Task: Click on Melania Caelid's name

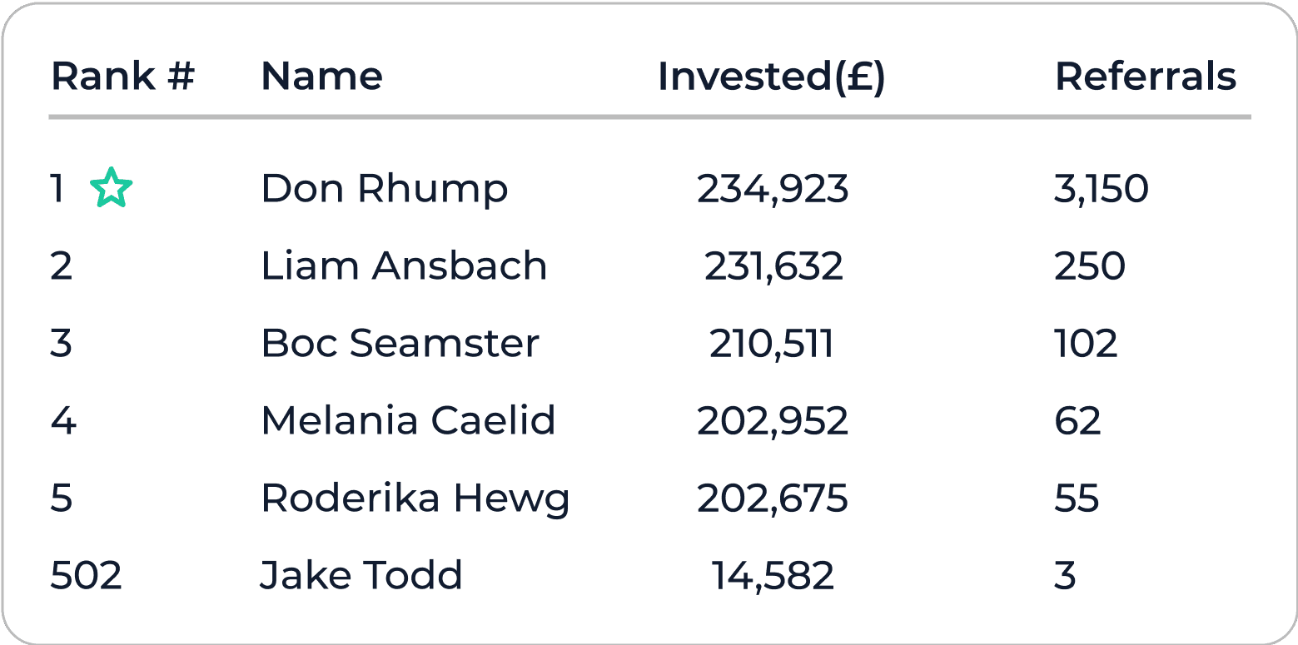Action: (x=408, y=420)
